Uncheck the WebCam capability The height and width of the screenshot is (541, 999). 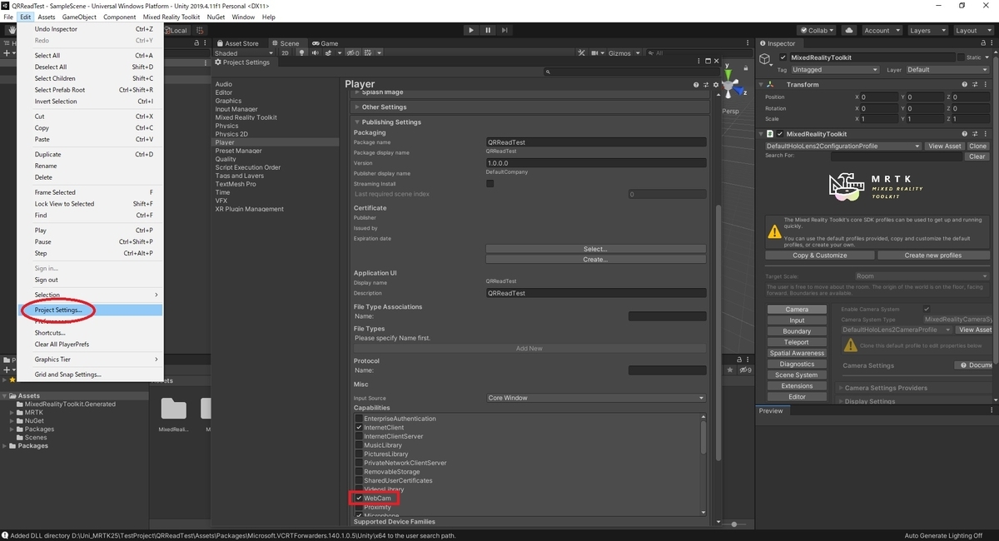pos(359,499)
